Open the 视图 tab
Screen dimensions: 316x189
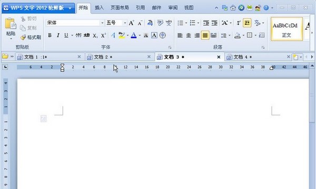(x=189, y=8)
